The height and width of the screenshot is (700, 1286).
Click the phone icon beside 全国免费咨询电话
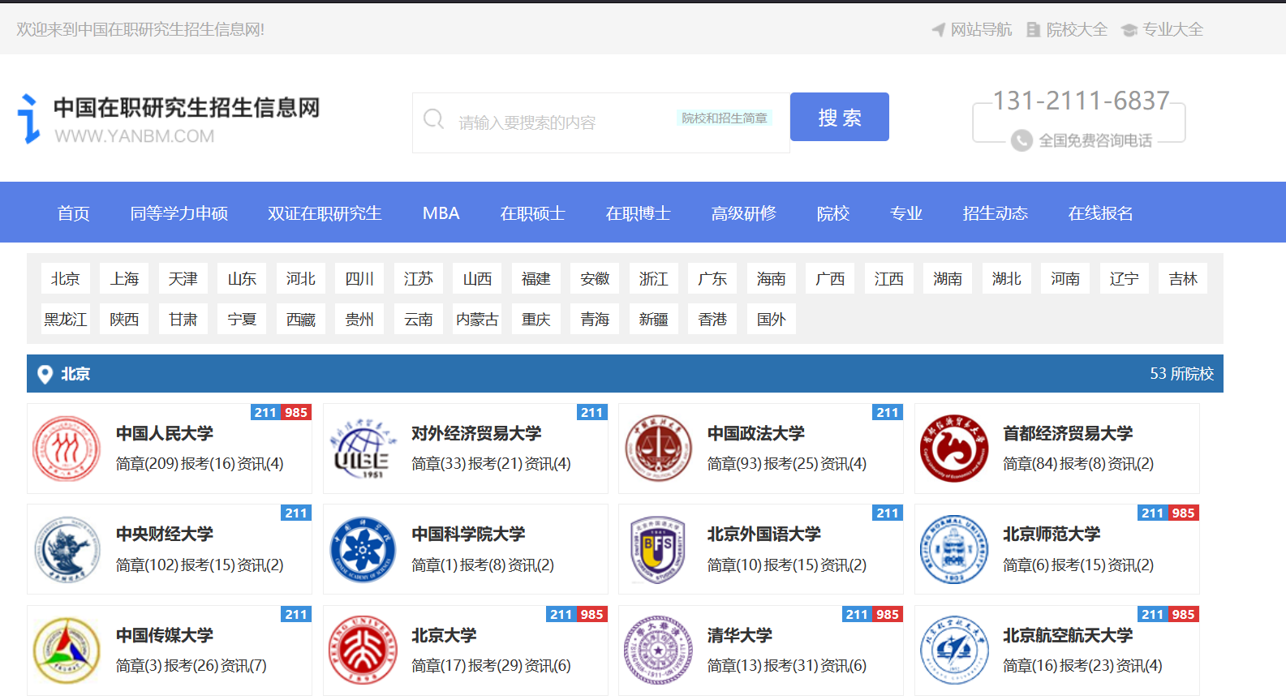click(1021, 140)
